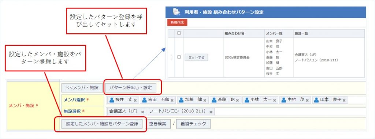
Task: Click the user icon of 中村 茂
Action: coord(284,100)
